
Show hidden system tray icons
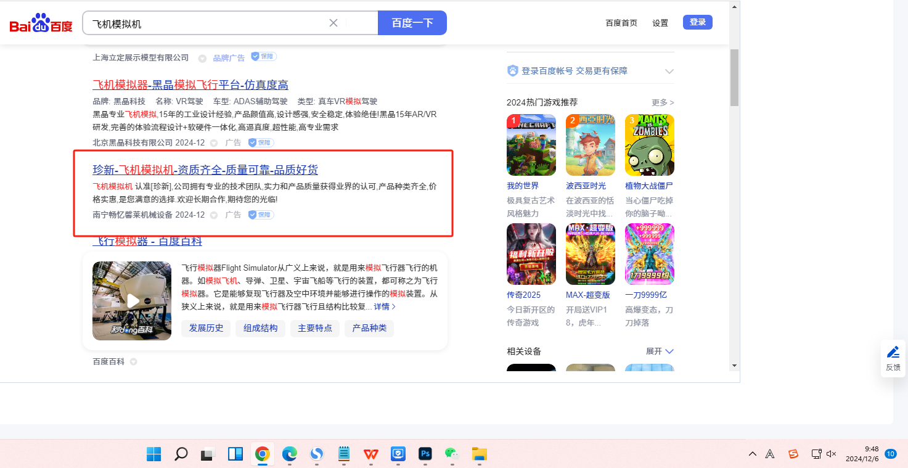pyautogui.click(x=753, y=454)
